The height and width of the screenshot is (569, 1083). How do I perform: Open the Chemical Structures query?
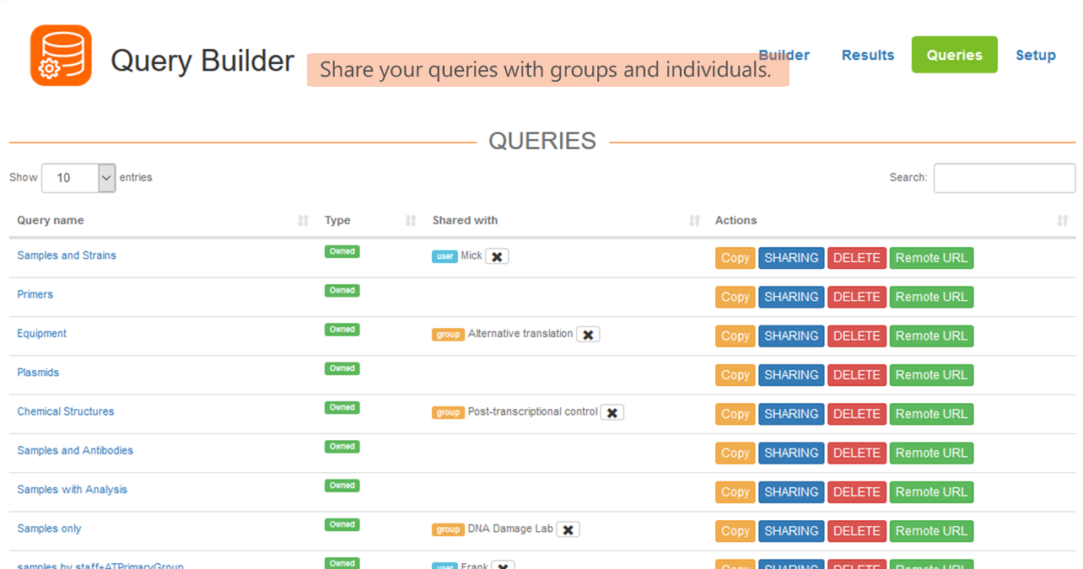(66, 411)
